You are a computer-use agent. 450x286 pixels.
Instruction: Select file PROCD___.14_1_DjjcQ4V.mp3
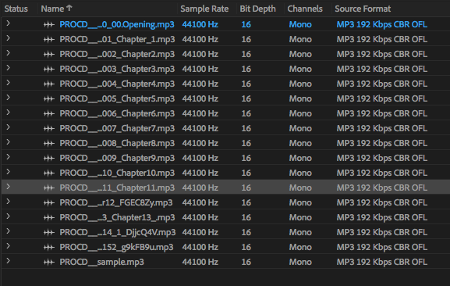[x=118, y=233]
